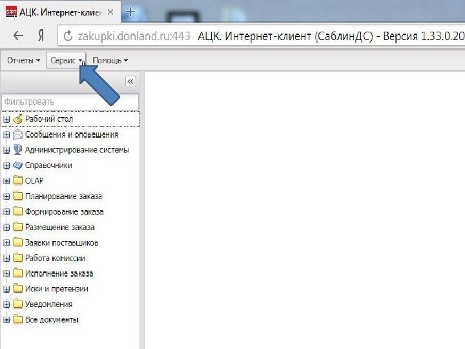Select the Рабочий стол label
Image resolution: width=465 pixels, height=349 pixels.
tap(49, 120)
